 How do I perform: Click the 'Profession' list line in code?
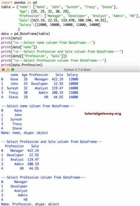pyautogui.click(x=79, y=16)
